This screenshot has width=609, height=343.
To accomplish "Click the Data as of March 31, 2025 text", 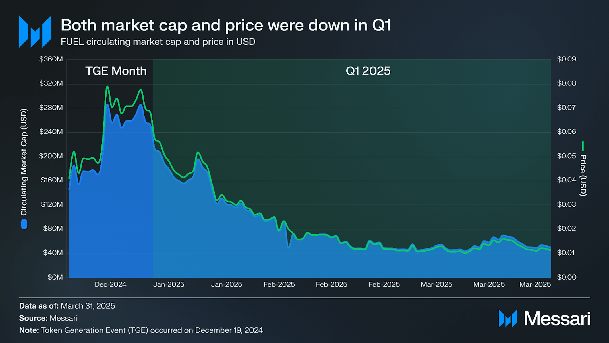I will [67, 306].
